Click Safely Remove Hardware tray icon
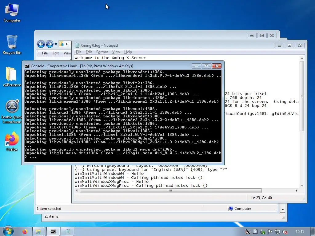 (263, 232)
